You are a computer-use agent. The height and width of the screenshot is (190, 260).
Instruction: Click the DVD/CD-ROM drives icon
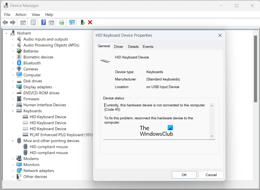19,93
